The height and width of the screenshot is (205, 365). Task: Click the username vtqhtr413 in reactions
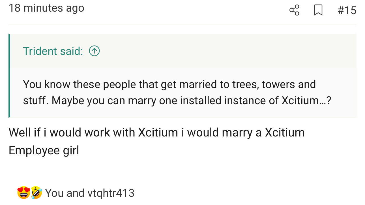point(111,193)
